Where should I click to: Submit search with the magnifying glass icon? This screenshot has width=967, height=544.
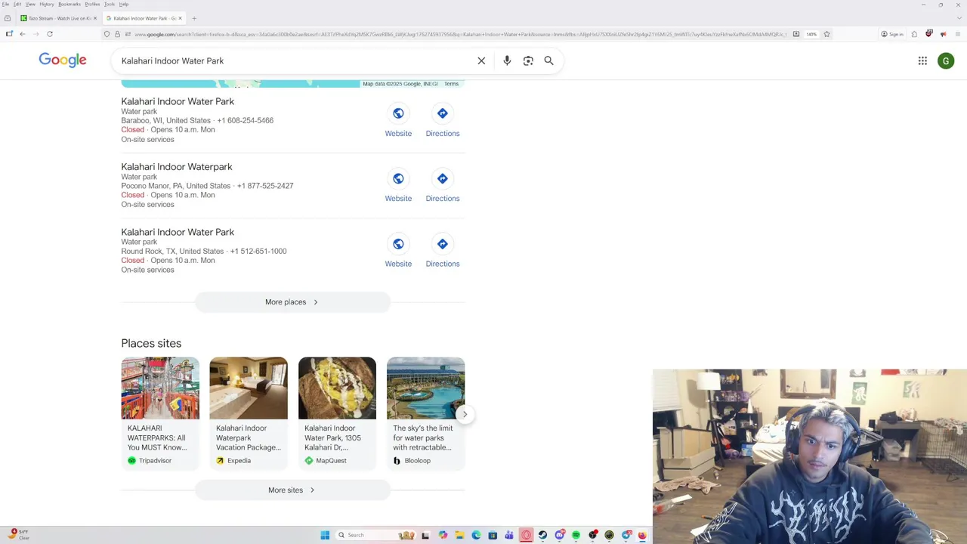[x=549, y=60]
